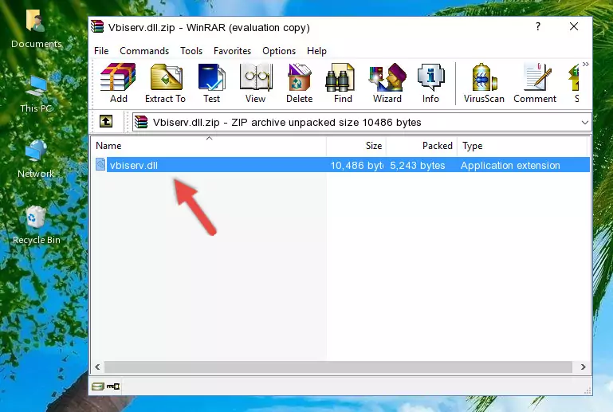613x412 pixels.
Task: Select the Network desktop icon
Action: tap(36, 159)
